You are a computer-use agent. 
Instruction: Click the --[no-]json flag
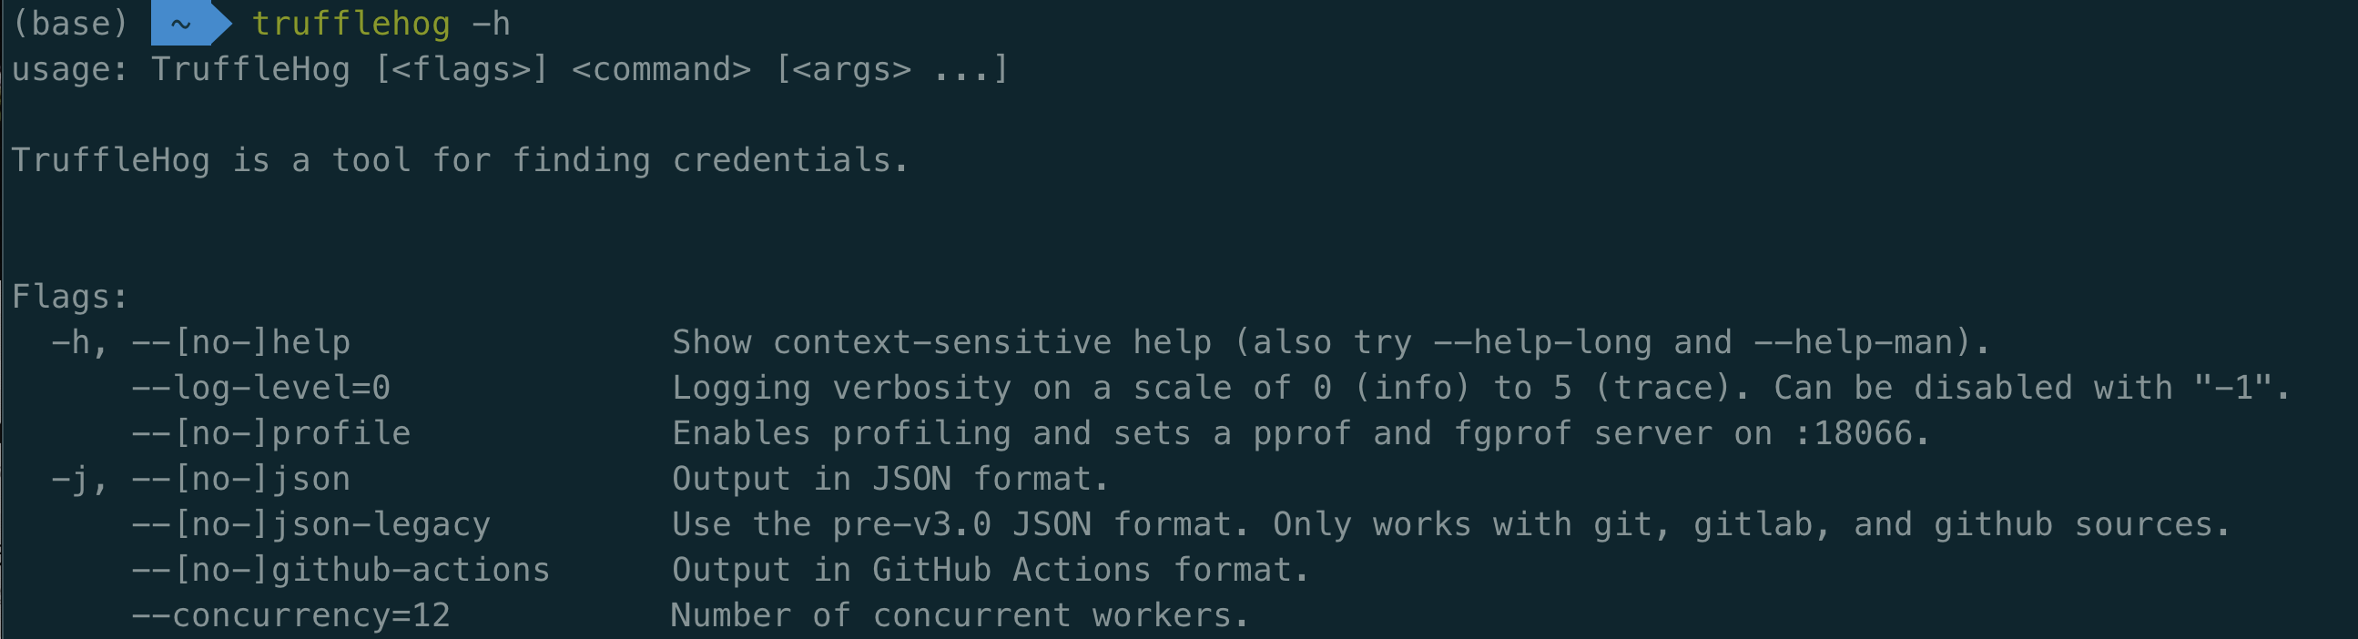click(240, 480)
